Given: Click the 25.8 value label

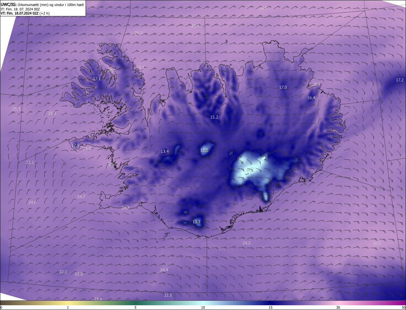Looking at the screenshot, I should point(87,148).
